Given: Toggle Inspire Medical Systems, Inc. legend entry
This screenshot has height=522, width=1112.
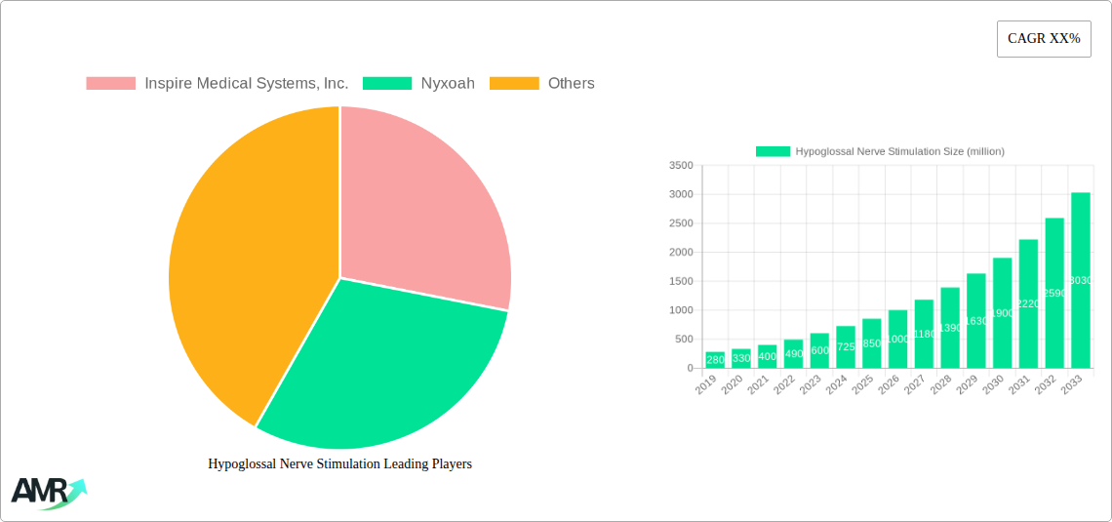Looking at the screenshot, I should [246, 84].
